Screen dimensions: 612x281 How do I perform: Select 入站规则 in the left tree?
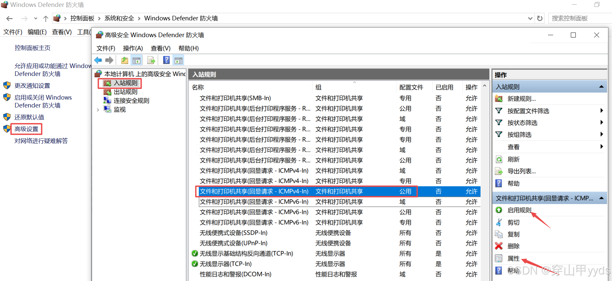point(125,83)
